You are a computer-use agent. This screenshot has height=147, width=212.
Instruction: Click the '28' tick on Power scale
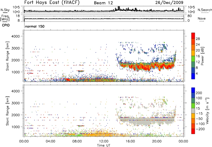click(198, 39)
